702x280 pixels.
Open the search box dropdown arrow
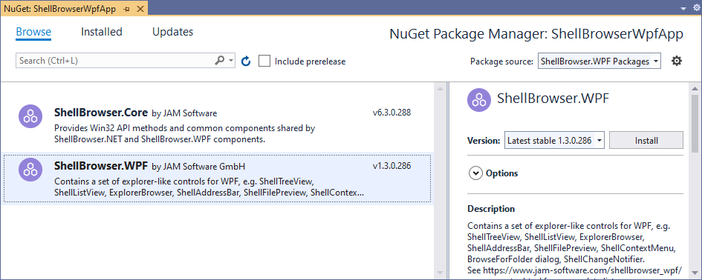click(230, 60)
